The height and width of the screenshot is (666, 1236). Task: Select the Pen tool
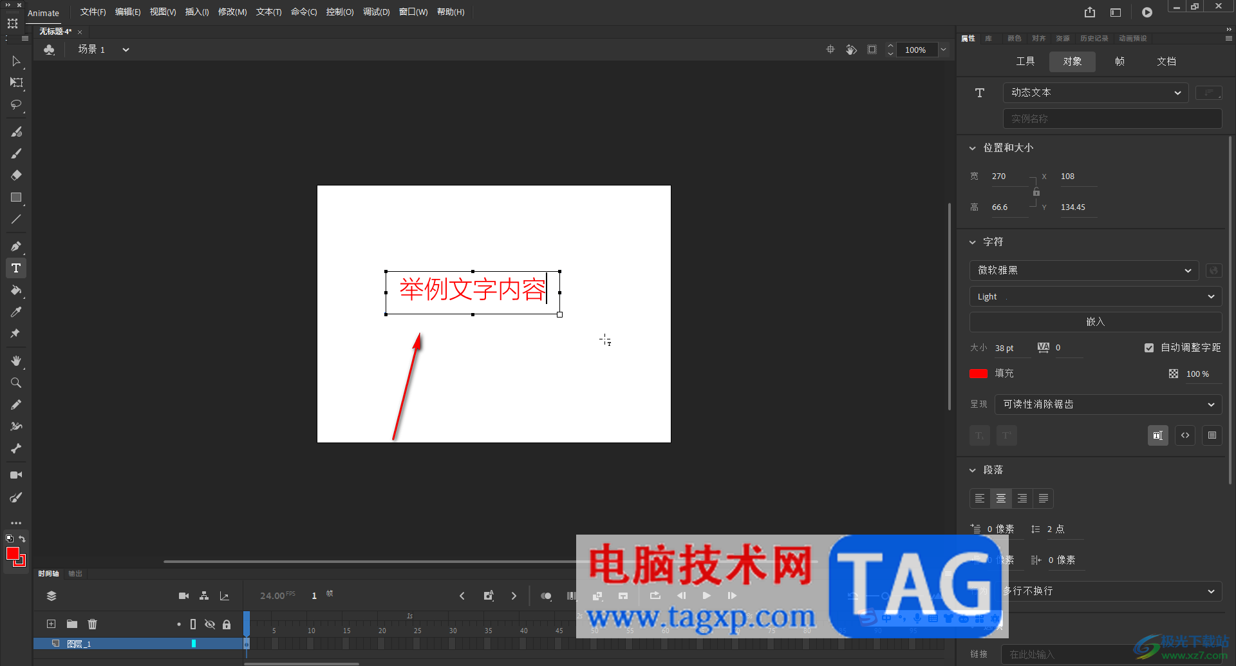point(16,246)
